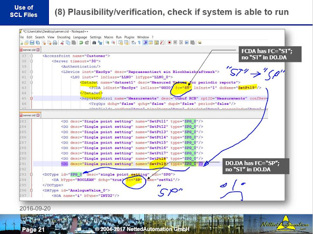Viewport: 313px width, 234px height.
Task: Play back the recorded macro icon
Action: click(181, 43)
